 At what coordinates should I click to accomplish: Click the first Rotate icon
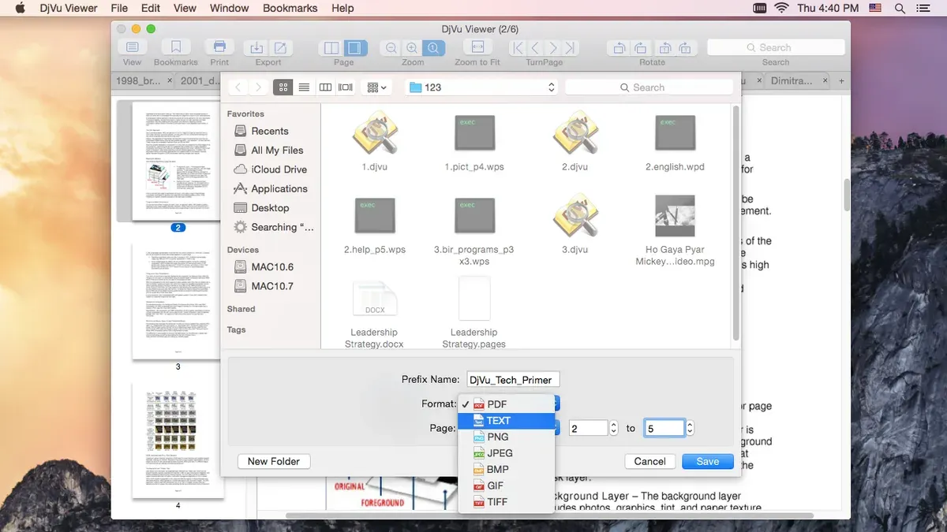point(619,48)
